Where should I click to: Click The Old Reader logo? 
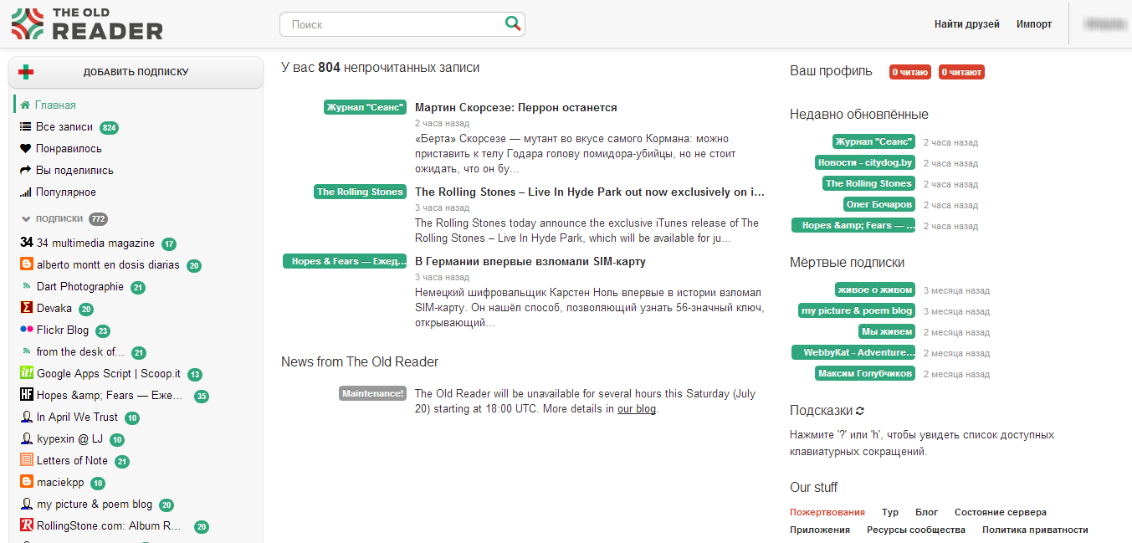(87, 24)
